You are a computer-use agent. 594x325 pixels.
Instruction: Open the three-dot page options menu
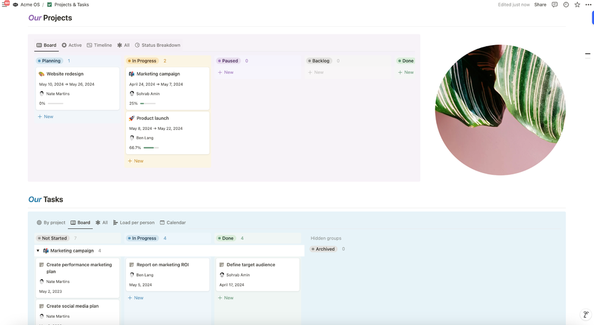click(x=588, y=5)
